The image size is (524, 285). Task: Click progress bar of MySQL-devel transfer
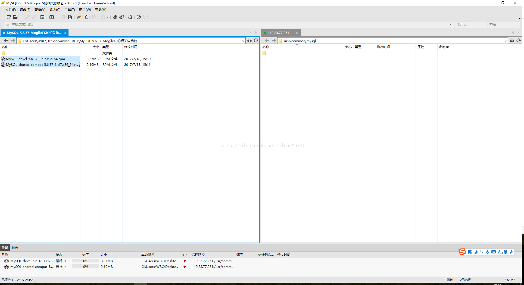click(86, 261)
